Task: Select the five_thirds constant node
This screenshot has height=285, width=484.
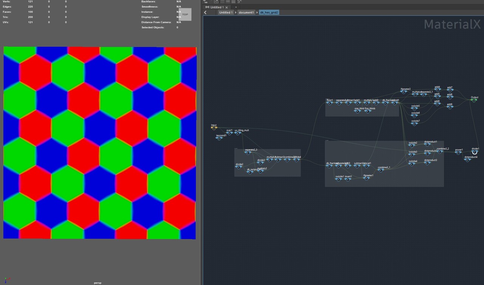Action: [x=368, y=111]
